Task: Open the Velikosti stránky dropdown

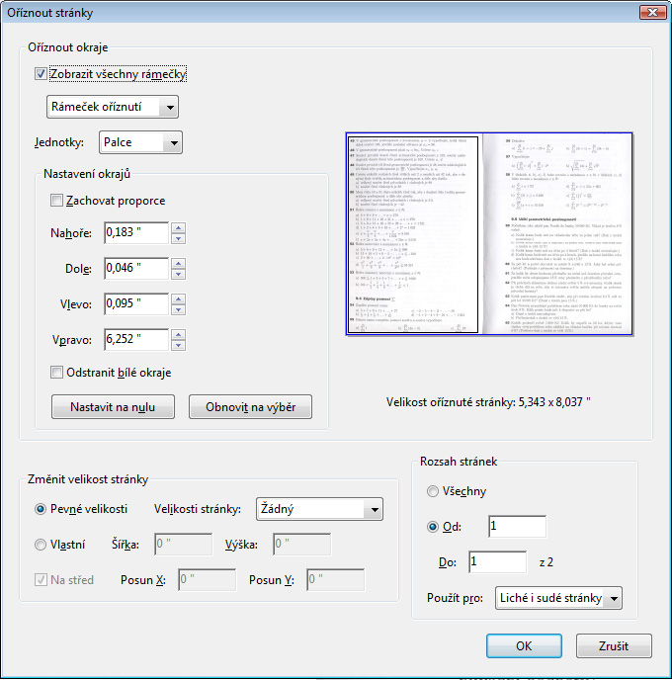Action: tap(318, 510)
